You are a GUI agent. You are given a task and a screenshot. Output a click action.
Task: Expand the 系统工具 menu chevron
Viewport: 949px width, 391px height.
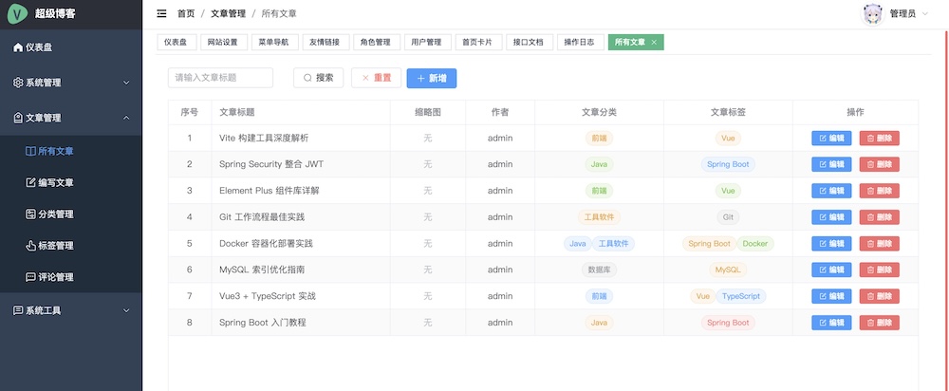pos(126,310)
